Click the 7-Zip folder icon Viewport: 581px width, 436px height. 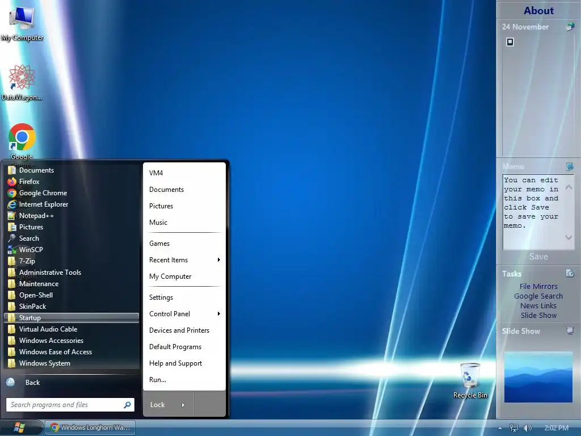click(12, 261)
